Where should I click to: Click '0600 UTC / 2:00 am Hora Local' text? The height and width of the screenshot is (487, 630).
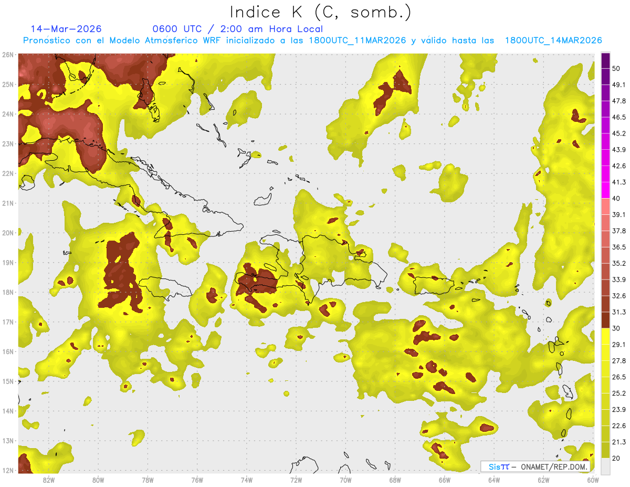237,29
